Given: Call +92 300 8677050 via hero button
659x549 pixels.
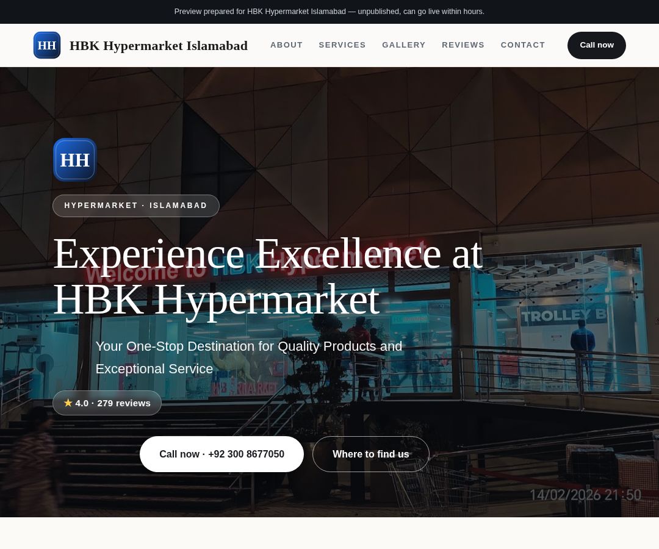Looking at the screenshot, I should (x=221, y=454).
